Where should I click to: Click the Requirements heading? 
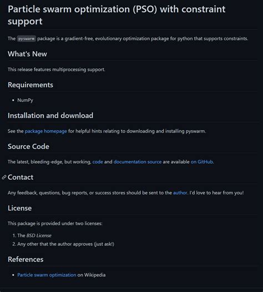31,85
